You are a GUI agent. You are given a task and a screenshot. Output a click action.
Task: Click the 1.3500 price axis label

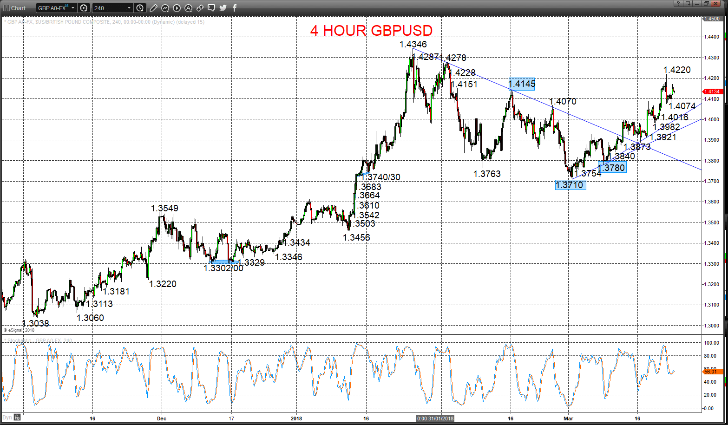click(x=712, y=222)
